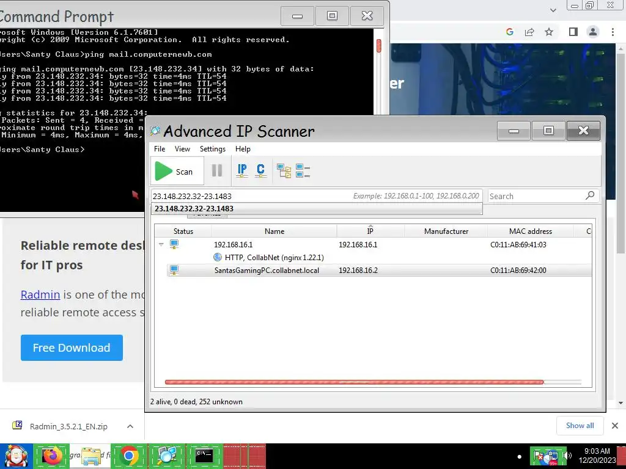Click the Search field in Advanced IP Scanner
The image size is (626, 469).
pos(536,196)
